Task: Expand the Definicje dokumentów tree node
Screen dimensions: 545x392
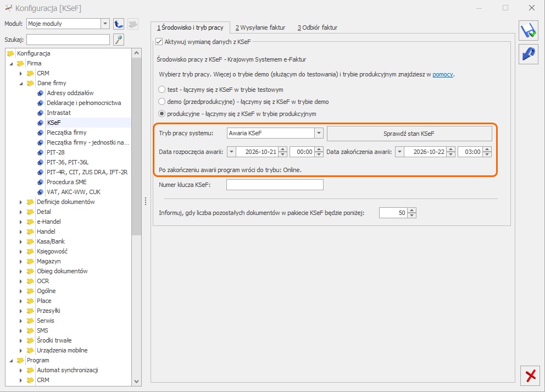Action: click(21, 202)
